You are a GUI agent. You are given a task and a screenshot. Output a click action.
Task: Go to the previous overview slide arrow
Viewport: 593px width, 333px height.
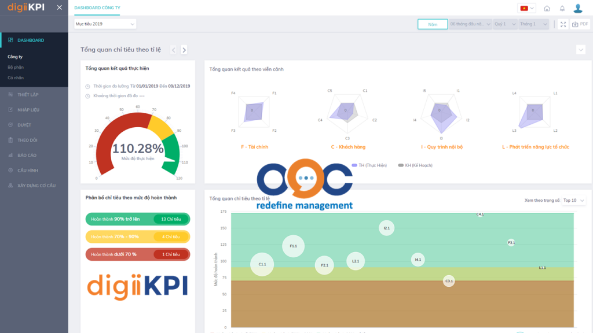[x=174, y=50]
